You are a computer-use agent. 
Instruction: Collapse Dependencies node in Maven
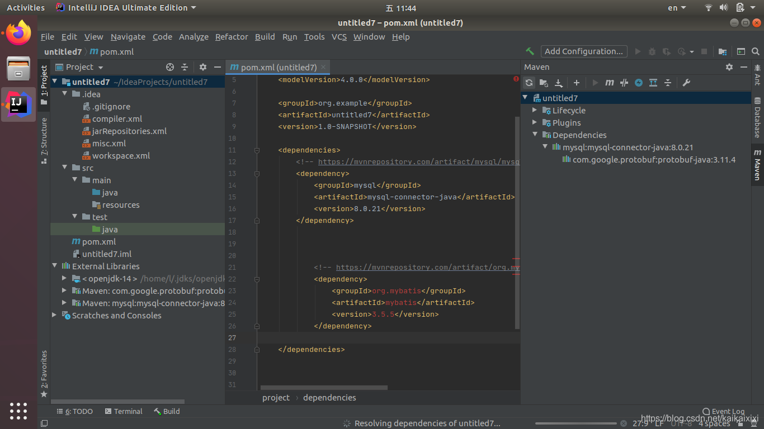coord(535,135)
